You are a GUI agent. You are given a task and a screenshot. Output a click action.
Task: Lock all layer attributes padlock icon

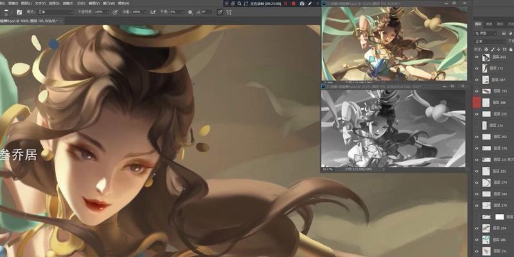(511, 49)
